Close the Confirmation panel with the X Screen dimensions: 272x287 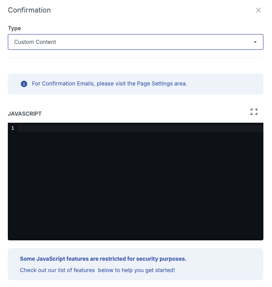pyautogui.click(x=258, y=10)
